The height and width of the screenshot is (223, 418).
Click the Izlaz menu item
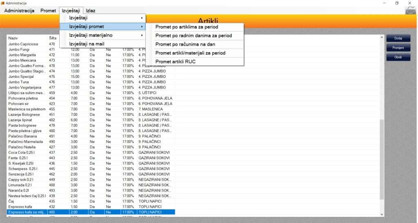91,11
